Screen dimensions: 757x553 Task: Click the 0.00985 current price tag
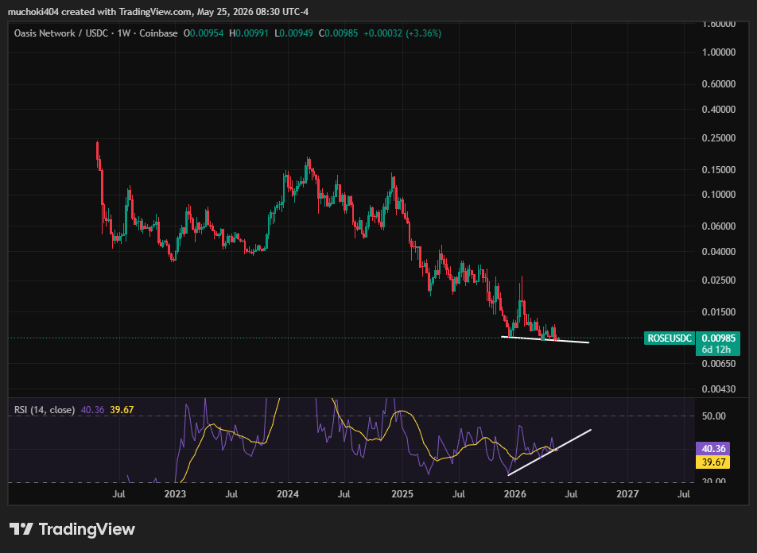pos(718,338)
